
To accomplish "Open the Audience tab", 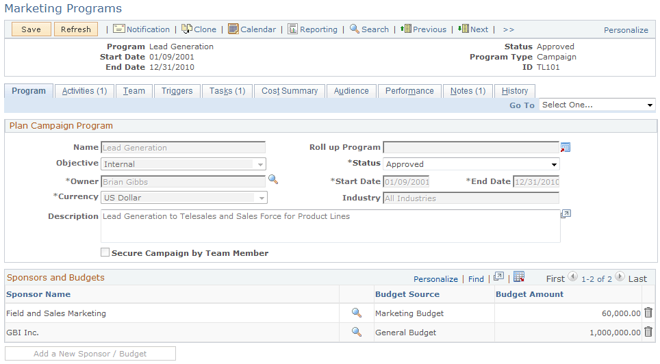I will coord(351,91).
